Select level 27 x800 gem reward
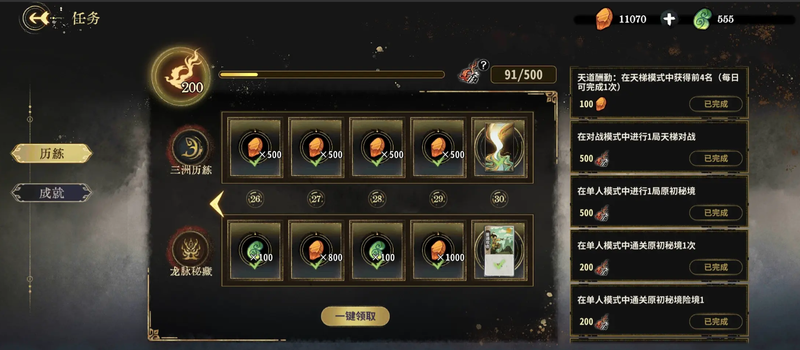This screenshot has width=800, height=350. (x=317, y=250)
